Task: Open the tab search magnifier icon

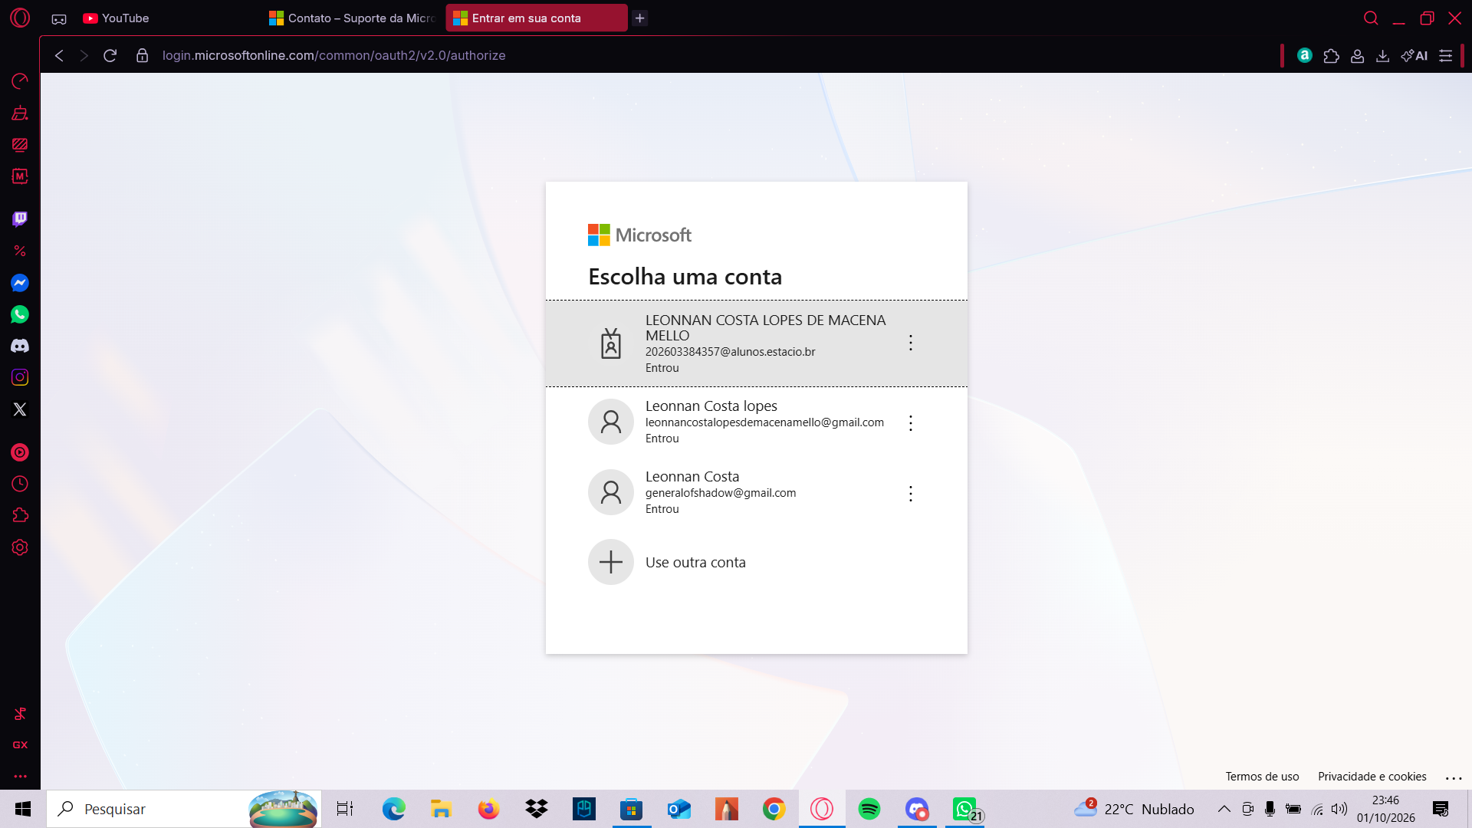Action: pyautogui.click(x=1371, y=18)
